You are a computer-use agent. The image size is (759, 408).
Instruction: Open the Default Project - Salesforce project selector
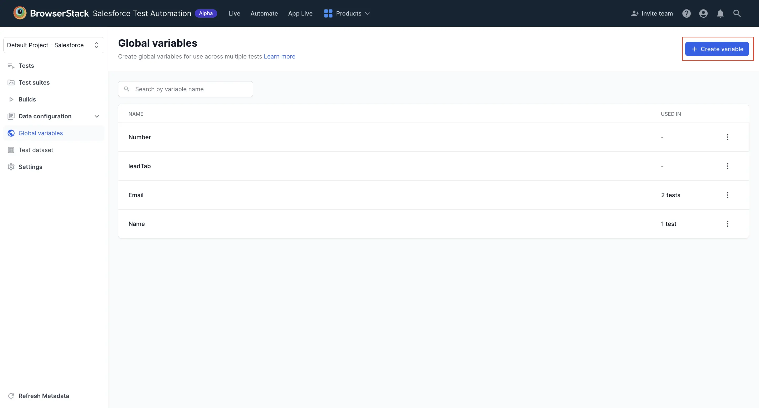[x=53, y=45]
